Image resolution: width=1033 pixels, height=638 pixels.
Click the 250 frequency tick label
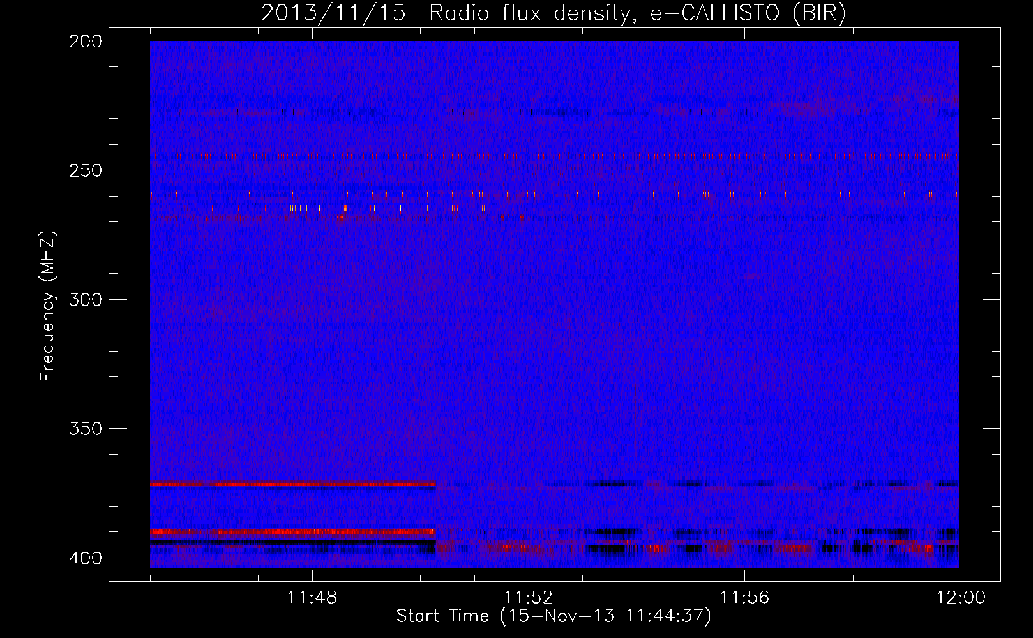pos(86,170)
